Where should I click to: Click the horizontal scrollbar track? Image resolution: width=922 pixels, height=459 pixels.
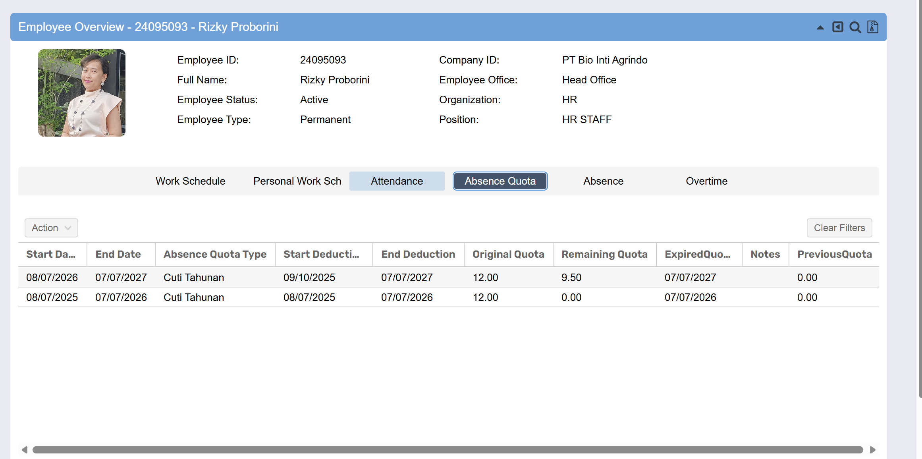[447, 450]
